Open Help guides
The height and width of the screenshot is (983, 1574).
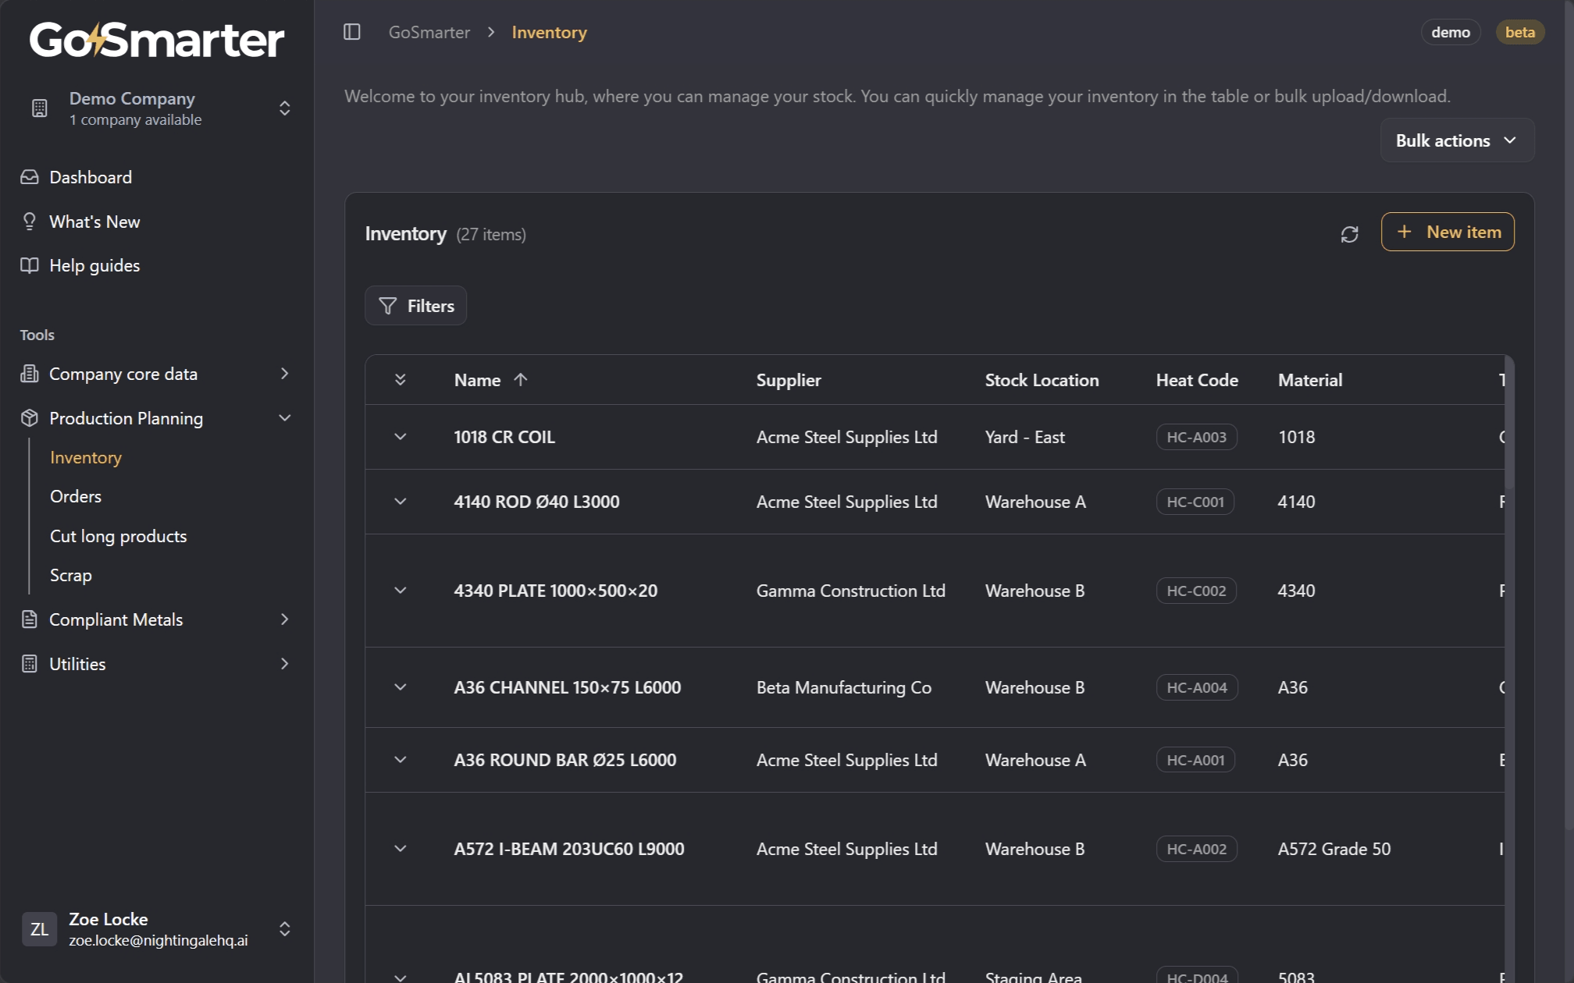coord(94,265)
